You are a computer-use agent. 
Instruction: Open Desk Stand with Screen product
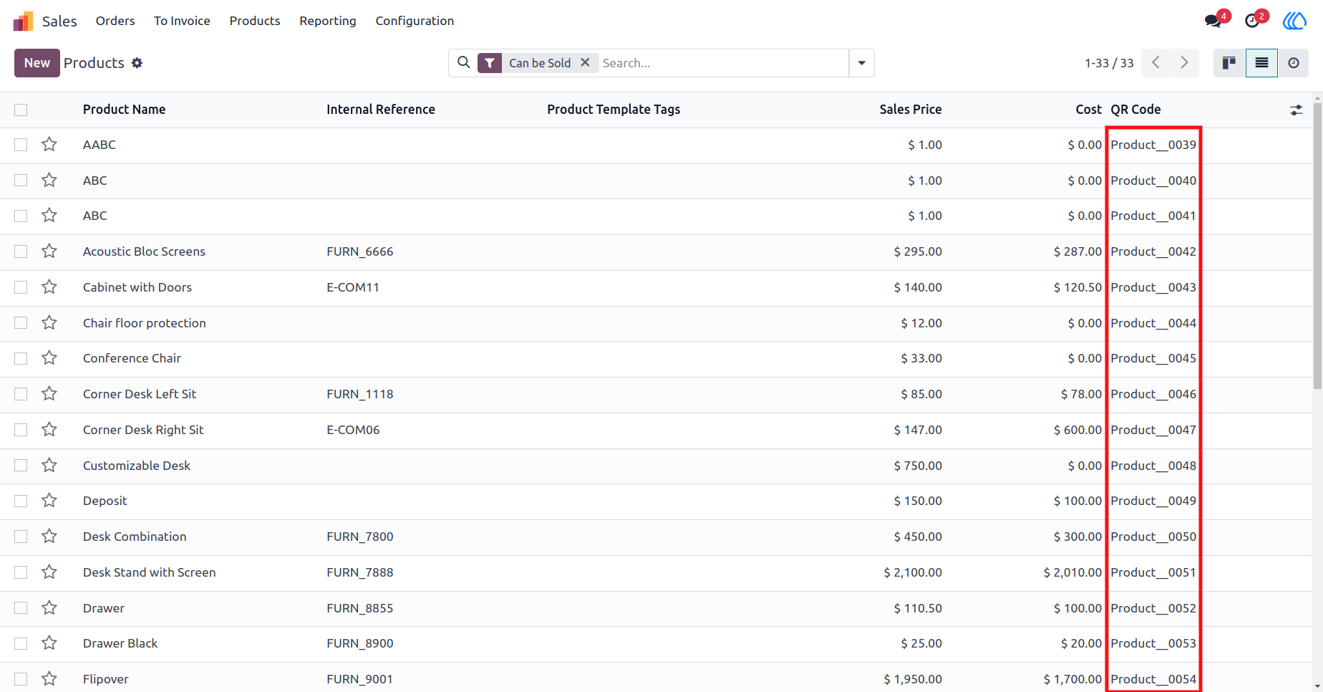[149, 572]
